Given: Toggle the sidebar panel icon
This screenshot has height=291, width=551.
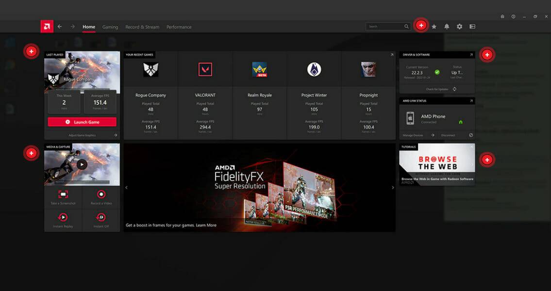Looking at the screenshot, I should click(472, 27).
